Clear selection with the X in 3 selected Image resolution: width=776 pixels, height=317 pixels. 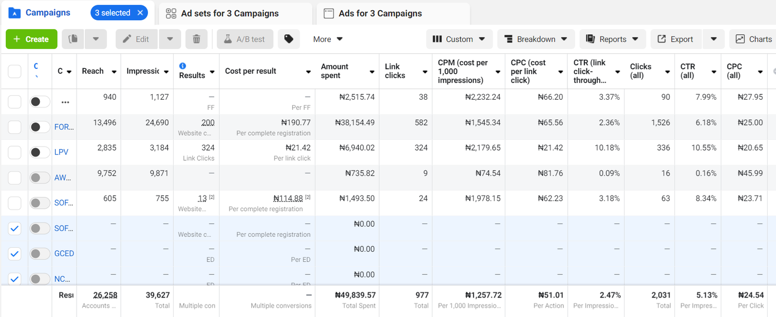click(140, 13)
